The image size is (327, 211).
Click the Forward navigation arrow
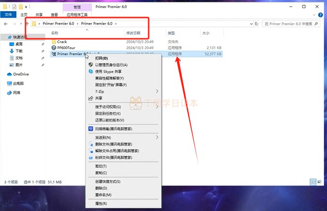14,24
